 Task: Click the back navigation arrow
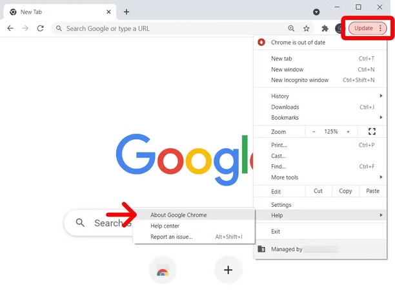tap(10, 28)
